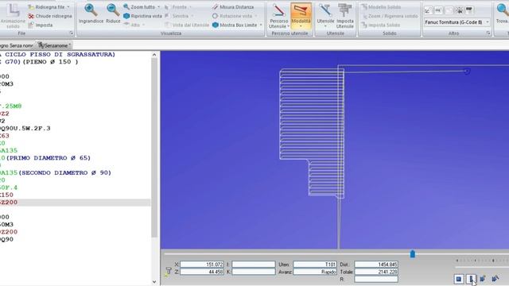The height and width of the screenshot is (286, 509).
Task: Open Fanuc Tornitura machine type dropdown
Action: point(457,22)
